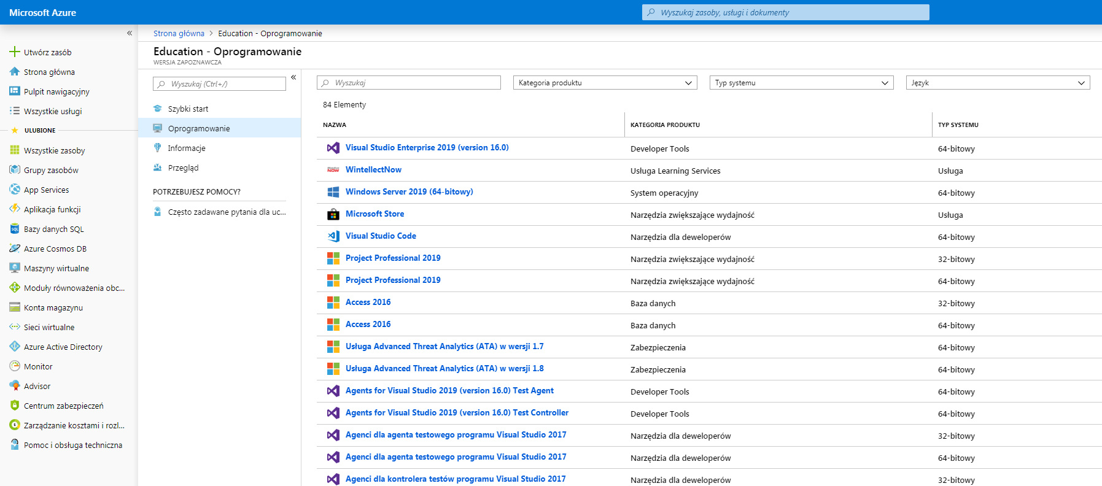Open the Język dropdown
The width and height of the screenshot is (1102, 486).
click(x=998, y=83)
